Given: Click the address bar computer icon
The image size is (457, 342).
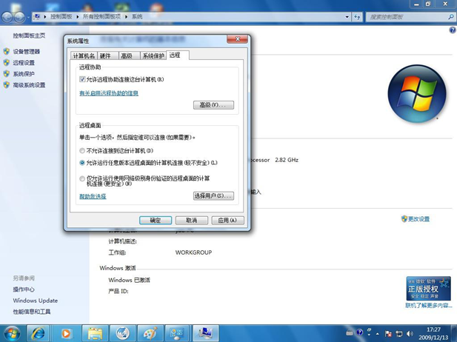Looking at the screenshot, I should point(37,16).
